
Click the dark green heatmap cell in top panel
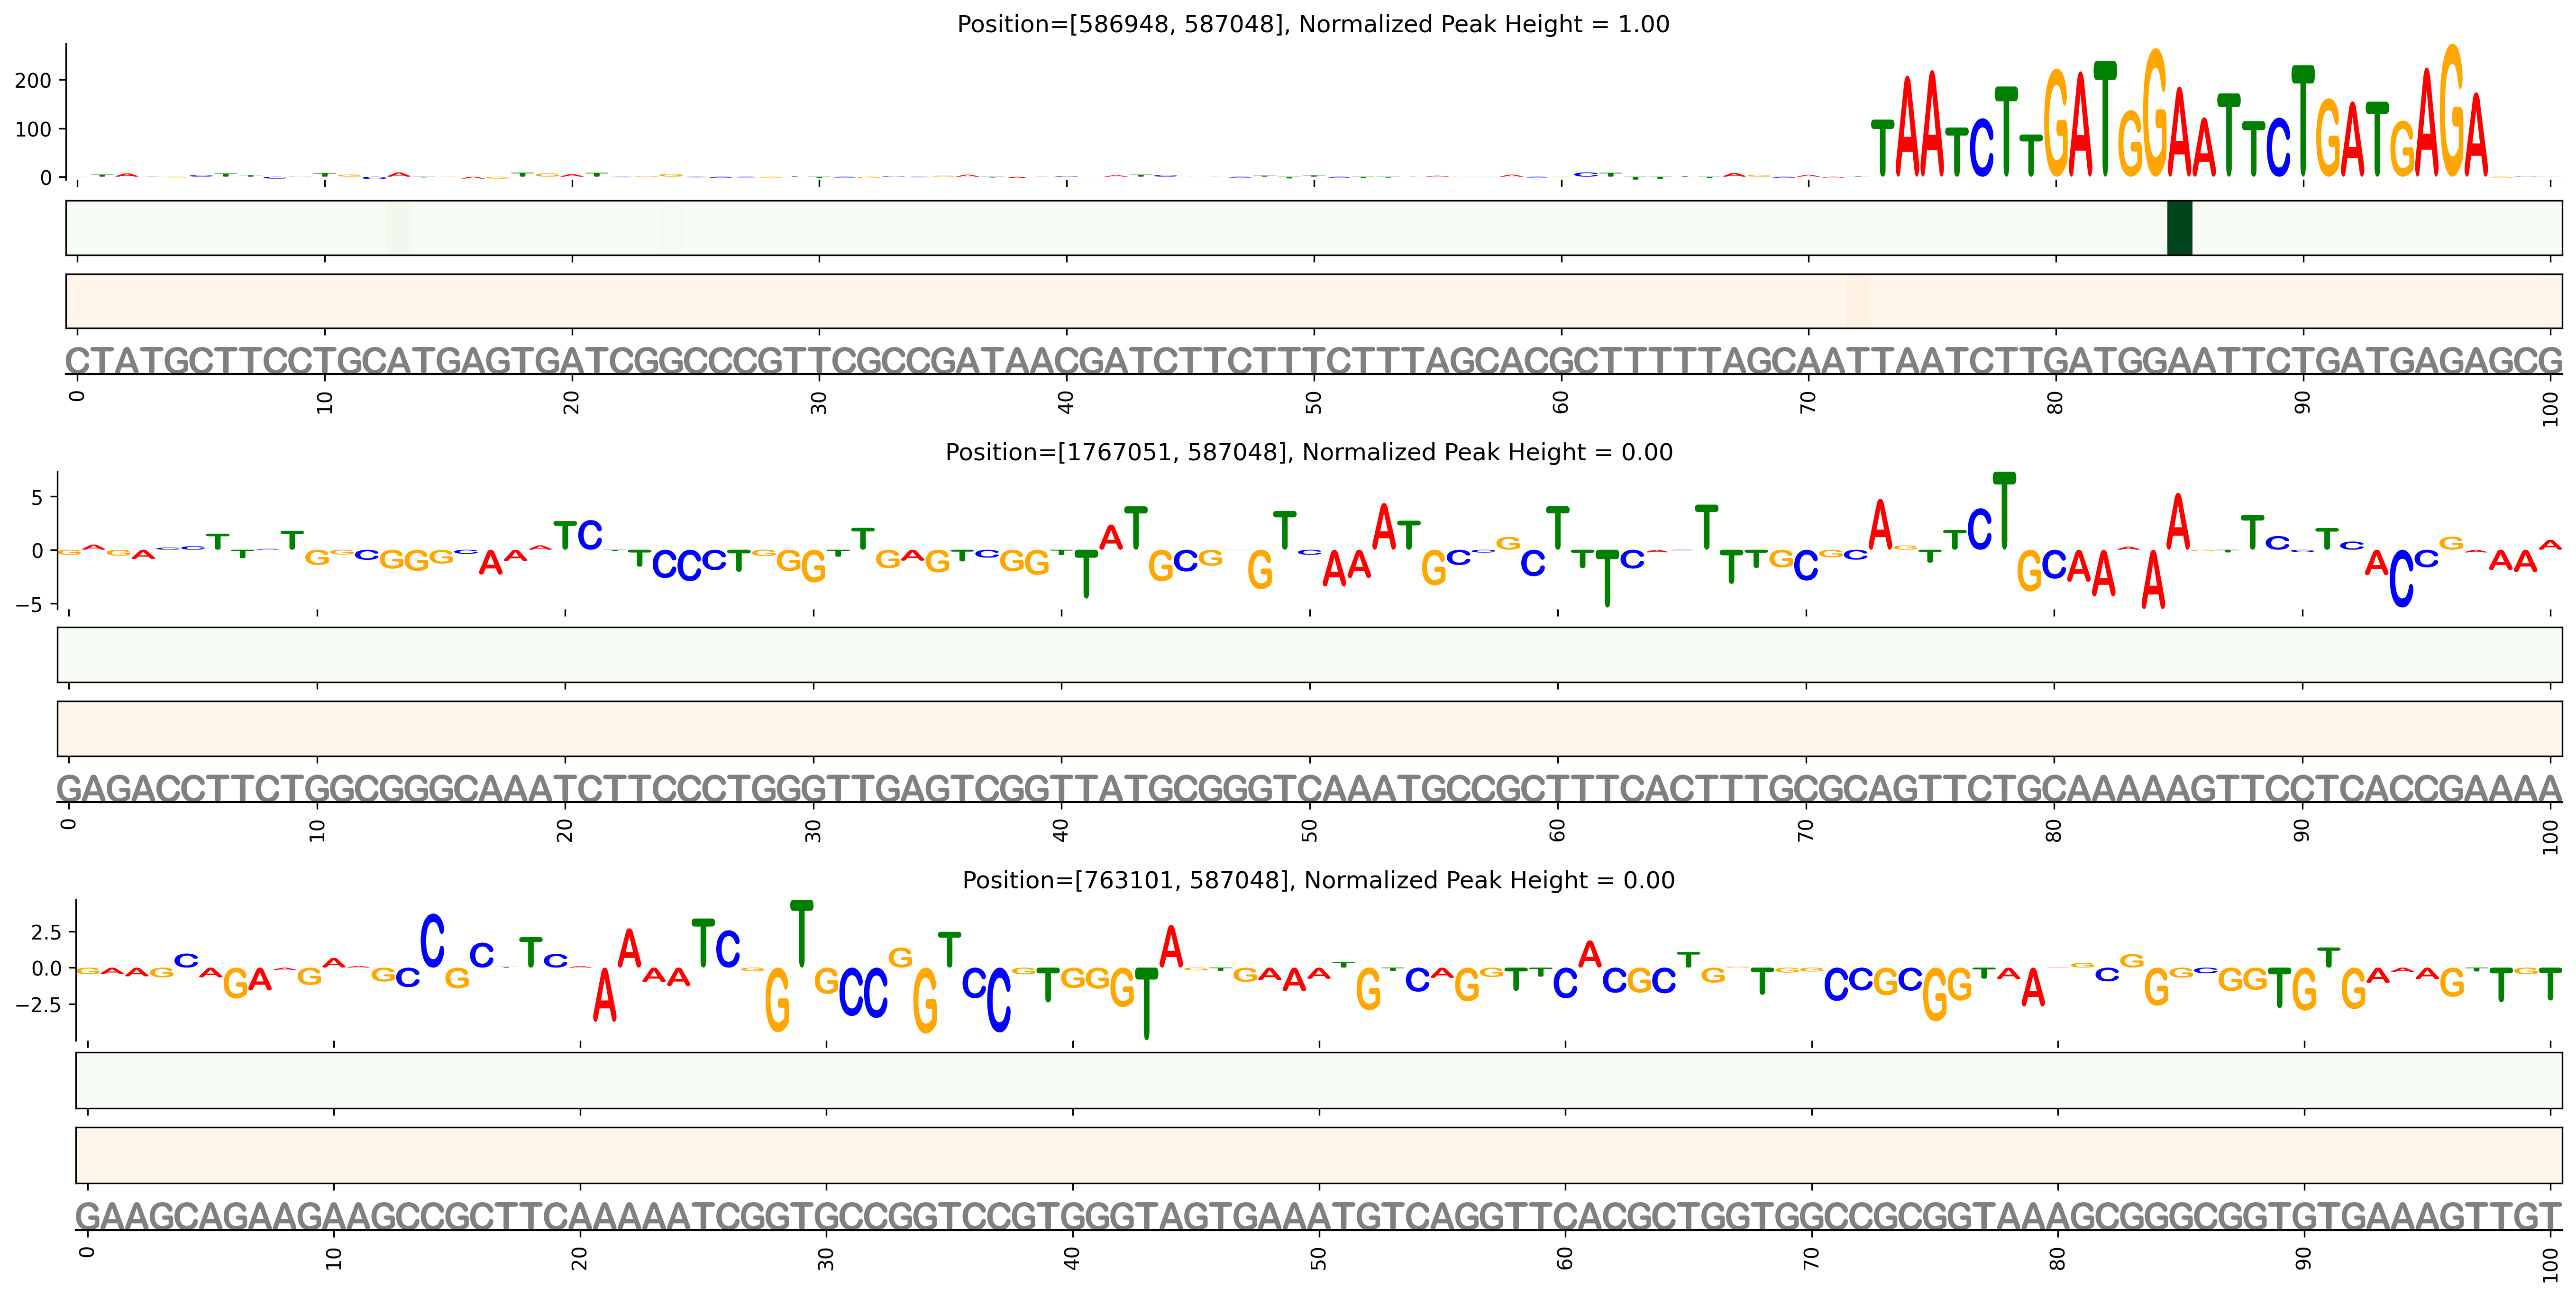tap(2179, 228)
